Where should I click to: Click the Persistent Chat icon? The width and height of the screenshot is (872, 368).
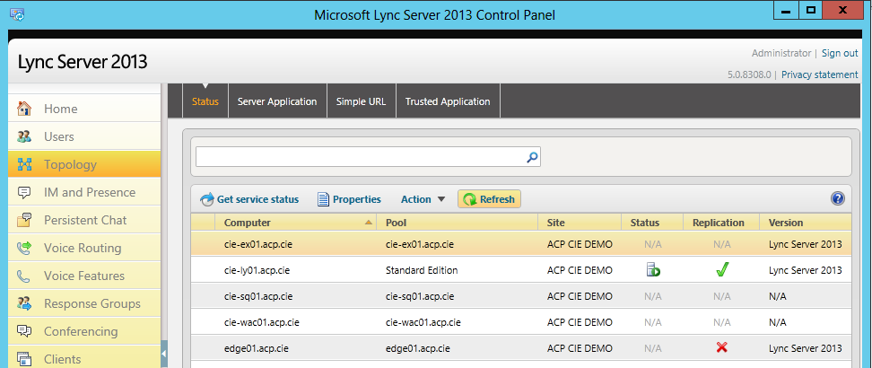pos(24,221)
